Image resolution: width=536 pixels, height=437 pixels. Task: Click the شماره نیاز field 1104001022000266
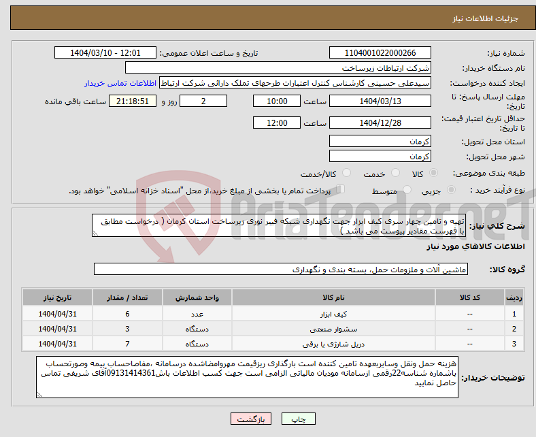pos(380,53)
